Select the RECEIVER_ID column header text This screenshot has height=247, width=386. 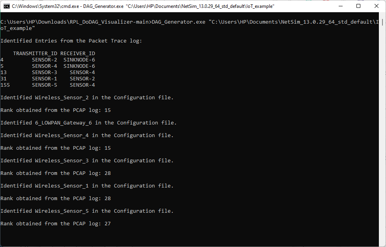point(79,53)
